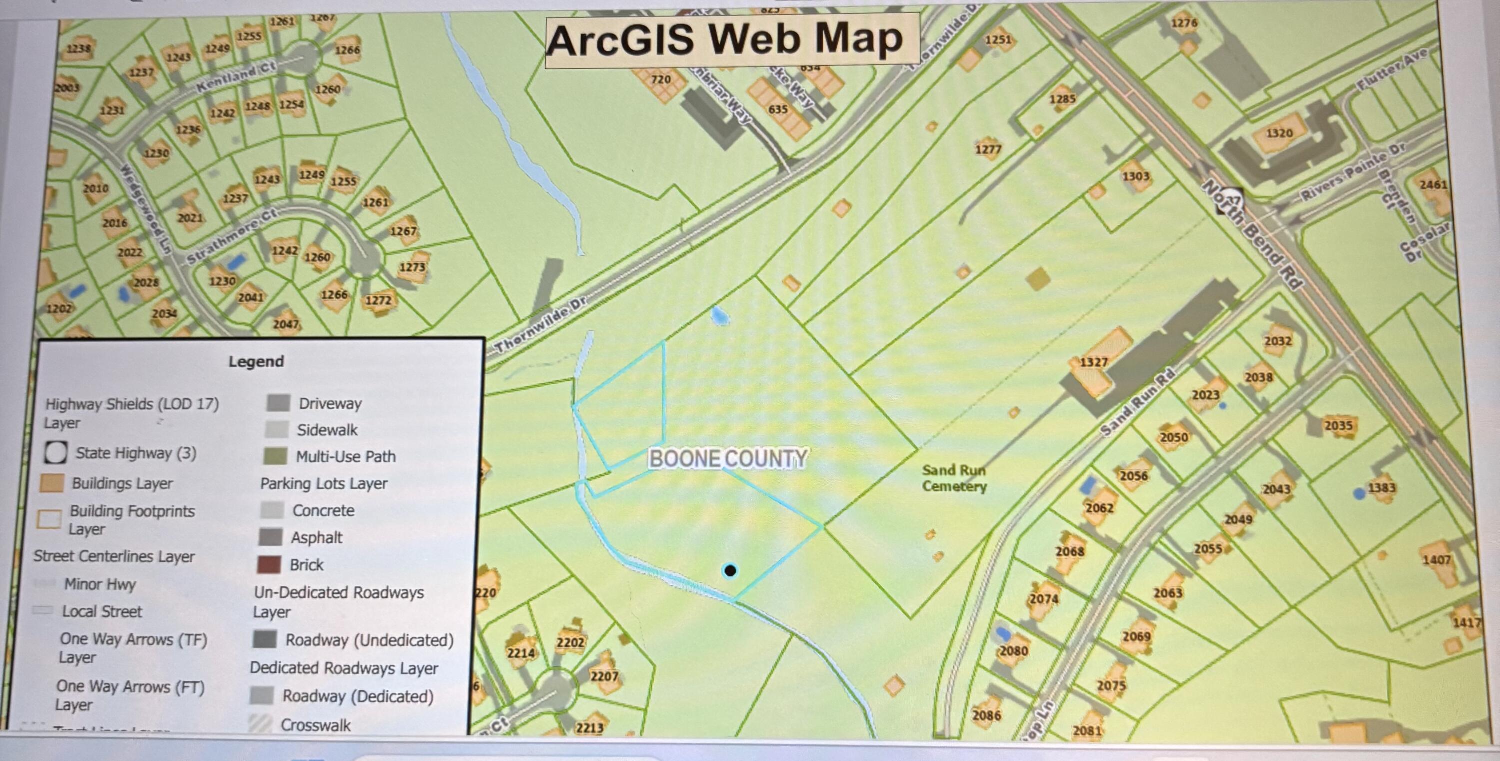Image resolution: width=1500 pixels, height=761 pixels.
Task: Select the Roadway (Undedicated) legend symbol
Action: pos(265,639)
